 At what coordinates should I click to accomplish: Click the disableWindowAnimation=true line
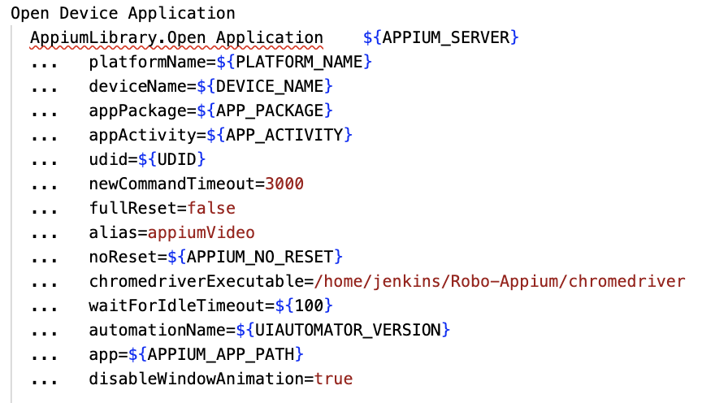click(220, 379)
